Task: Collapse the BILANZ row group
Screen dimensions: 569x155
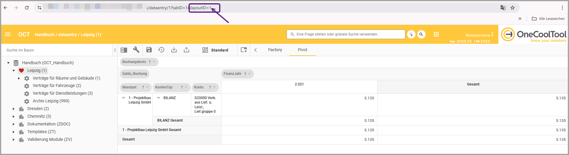Action: click(x=159, y=98)
